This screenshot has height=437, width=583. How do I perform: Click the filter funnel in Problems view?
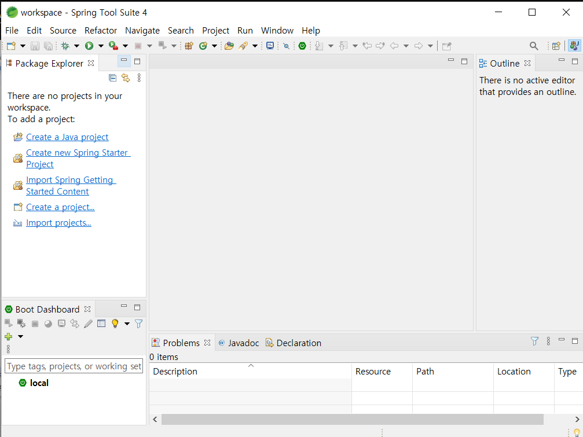click(534, 341)
